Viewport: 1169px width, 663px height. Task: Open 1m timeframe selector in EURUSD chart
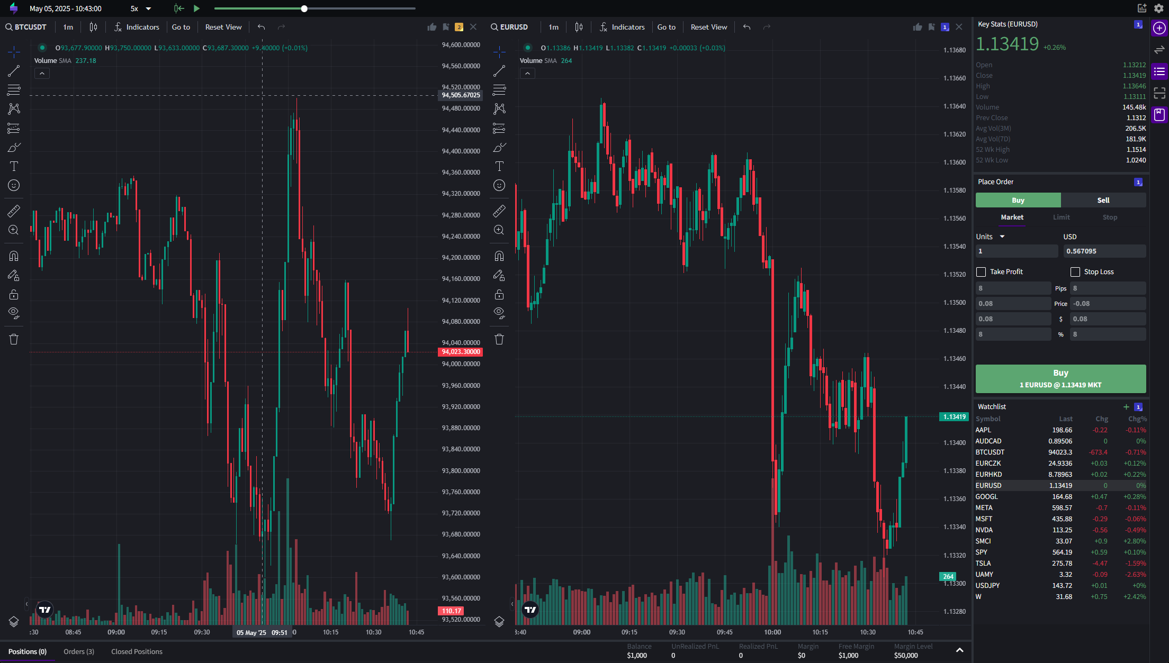tap(554, 27)
